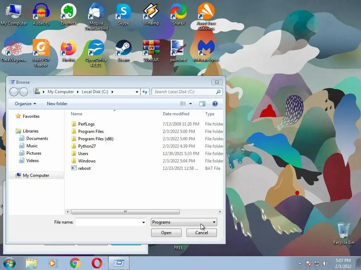Open the Start menu orb
The image size is (361, 270).
(10, 263)
